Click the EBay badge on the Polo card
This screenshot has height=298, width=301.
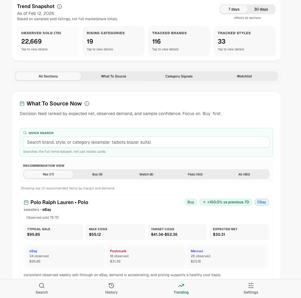tap(261, 202)
